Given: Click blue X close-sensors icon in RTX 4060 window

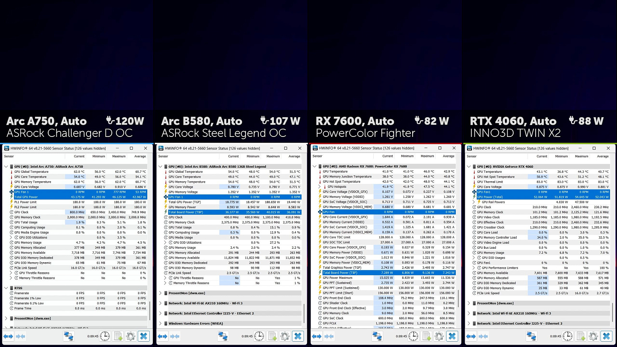Looking at the screenshot, I should [x=606, y=336].
